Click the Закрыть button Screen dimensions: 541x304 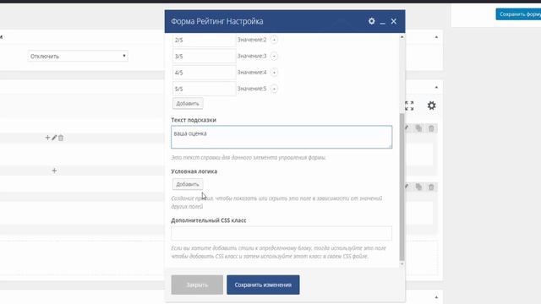(197, 285)
